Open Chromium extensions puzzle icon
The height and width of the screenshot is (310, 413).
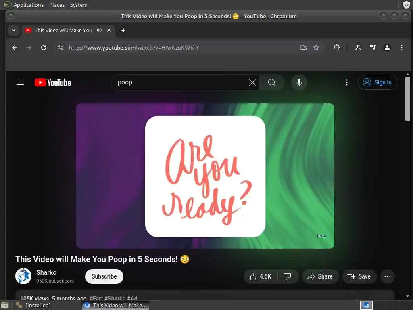pos(336,48)
